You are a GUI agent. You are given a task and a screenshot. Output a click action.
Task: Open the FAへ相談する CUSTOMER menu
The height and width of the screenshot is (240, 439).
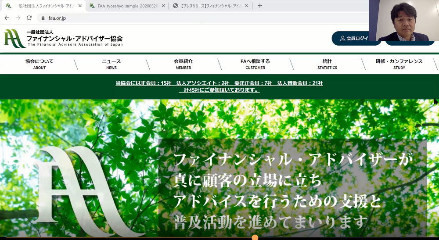[255, 64]
